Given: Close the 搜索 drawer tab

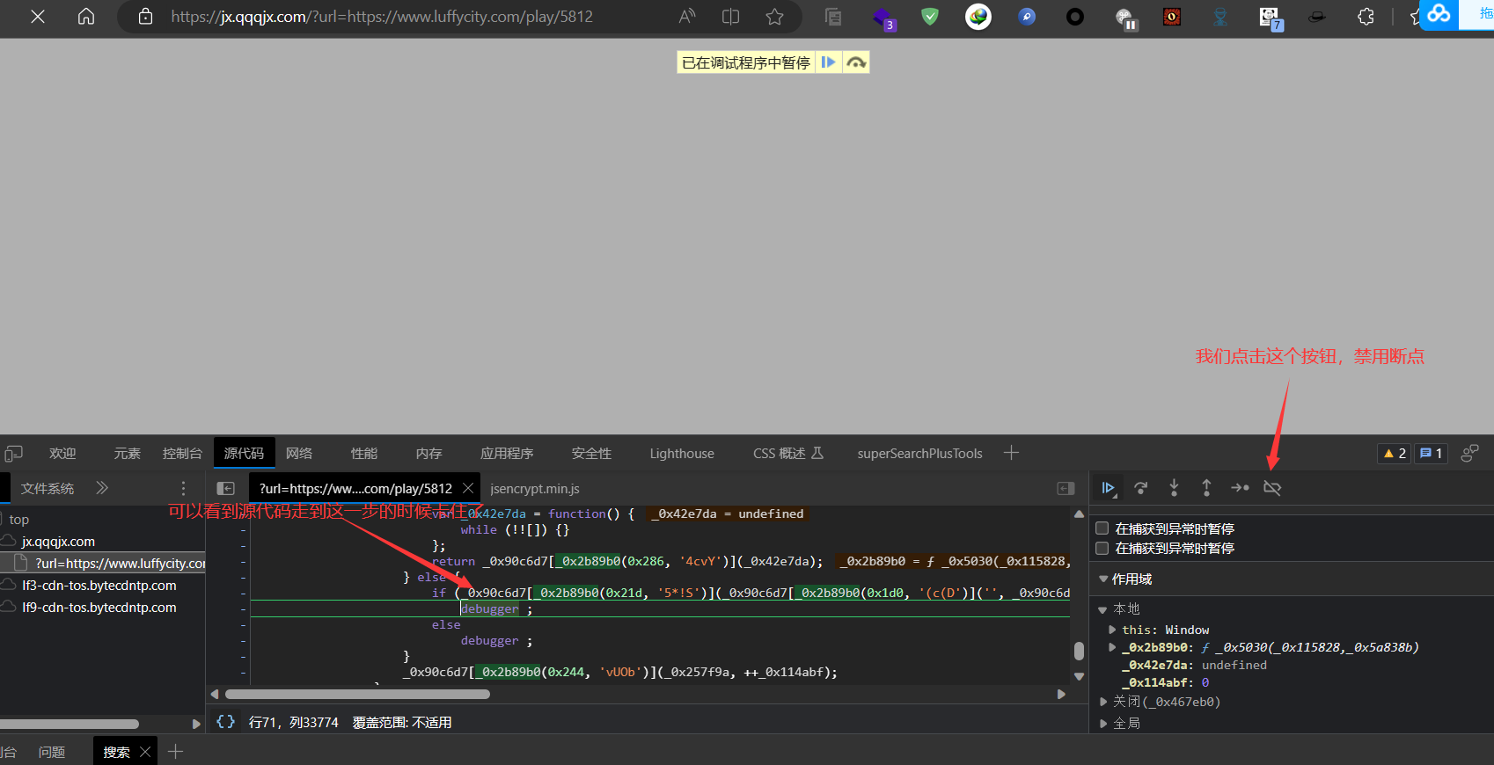Looking at the screenshot, I should pyautogui.click(x=146, y=752).
